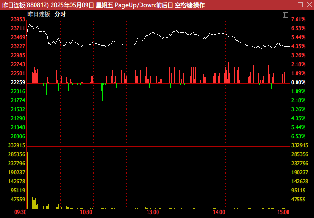Click the green 4.35% percentage label

point(298,118)
